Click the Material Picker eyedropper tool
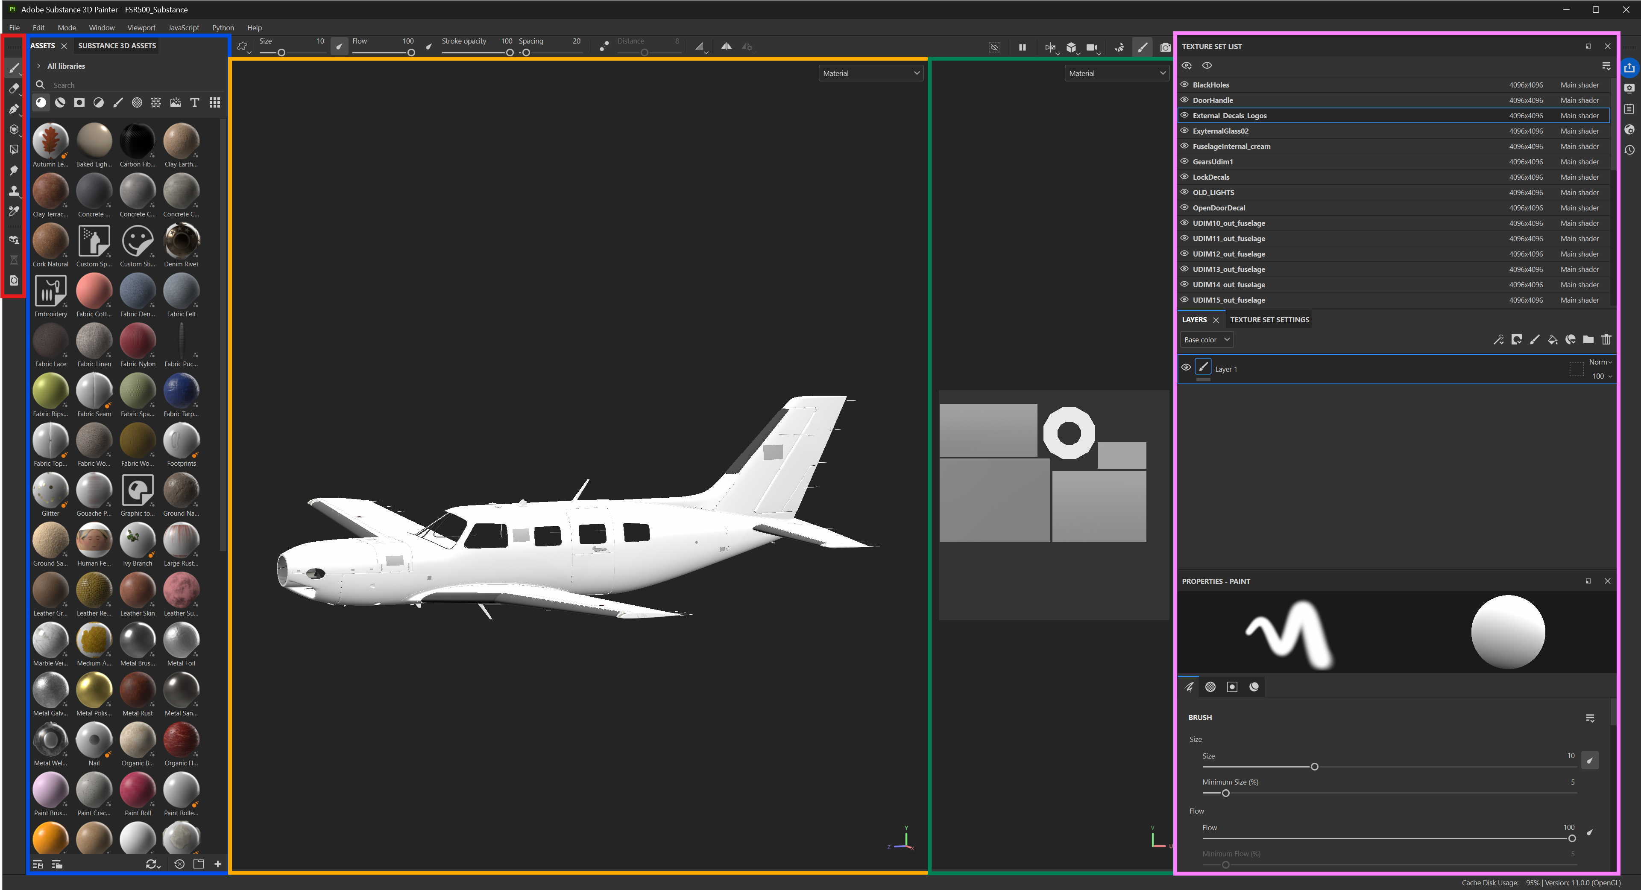Screen dimensions: 1641x890 13,211
